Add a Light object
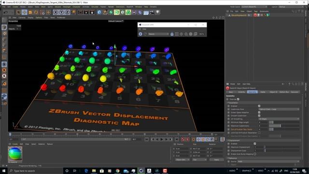 click(157, 13)
